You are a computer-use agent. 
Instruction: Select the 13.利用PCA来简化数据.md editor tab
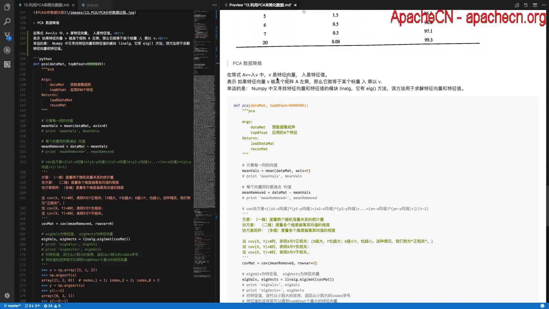coord(46,5)
